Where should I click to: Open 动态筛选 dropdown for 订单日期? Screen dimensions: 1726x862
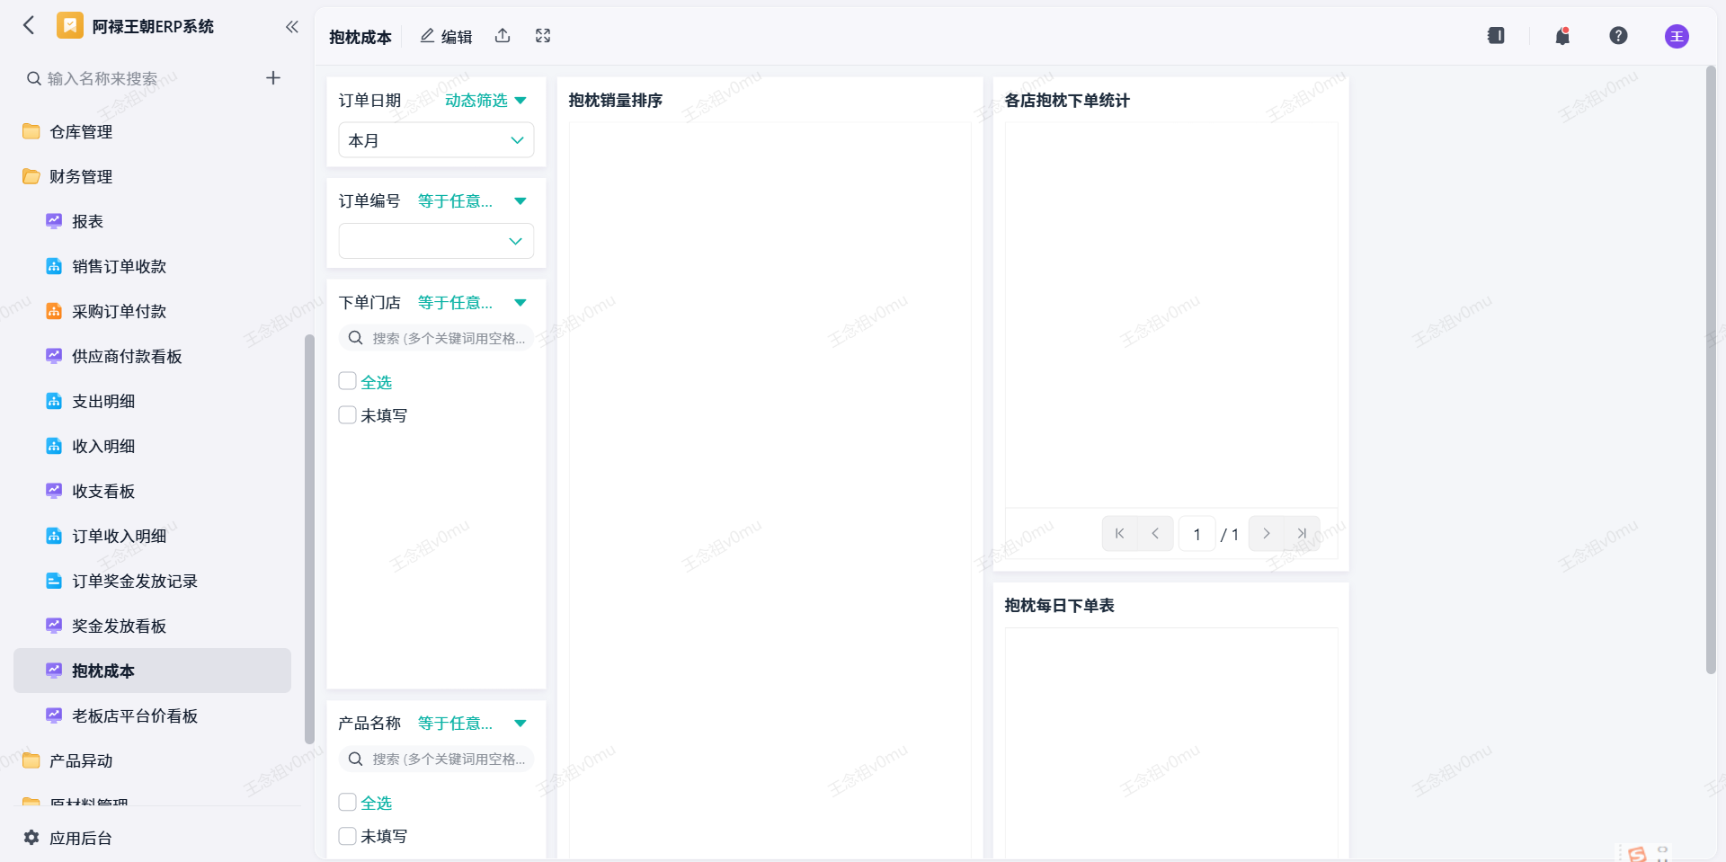coord(485,101)
